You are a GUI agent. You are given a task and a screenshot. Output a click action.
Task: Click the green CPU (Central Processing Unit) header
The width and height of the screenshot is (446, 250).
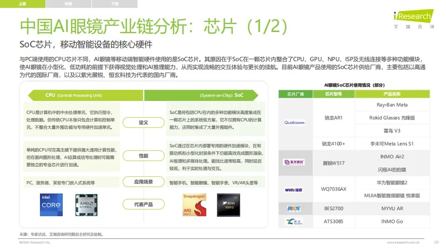pyautogui.click(x=85, y=95)
